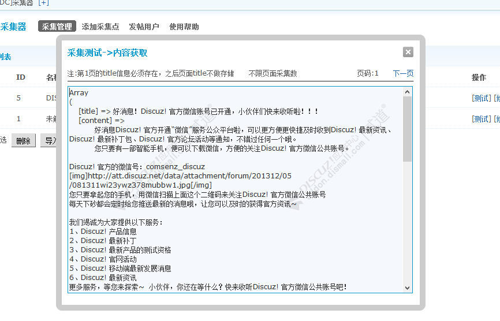
Task: Click the 操作 column header
Action: point(479,77)
